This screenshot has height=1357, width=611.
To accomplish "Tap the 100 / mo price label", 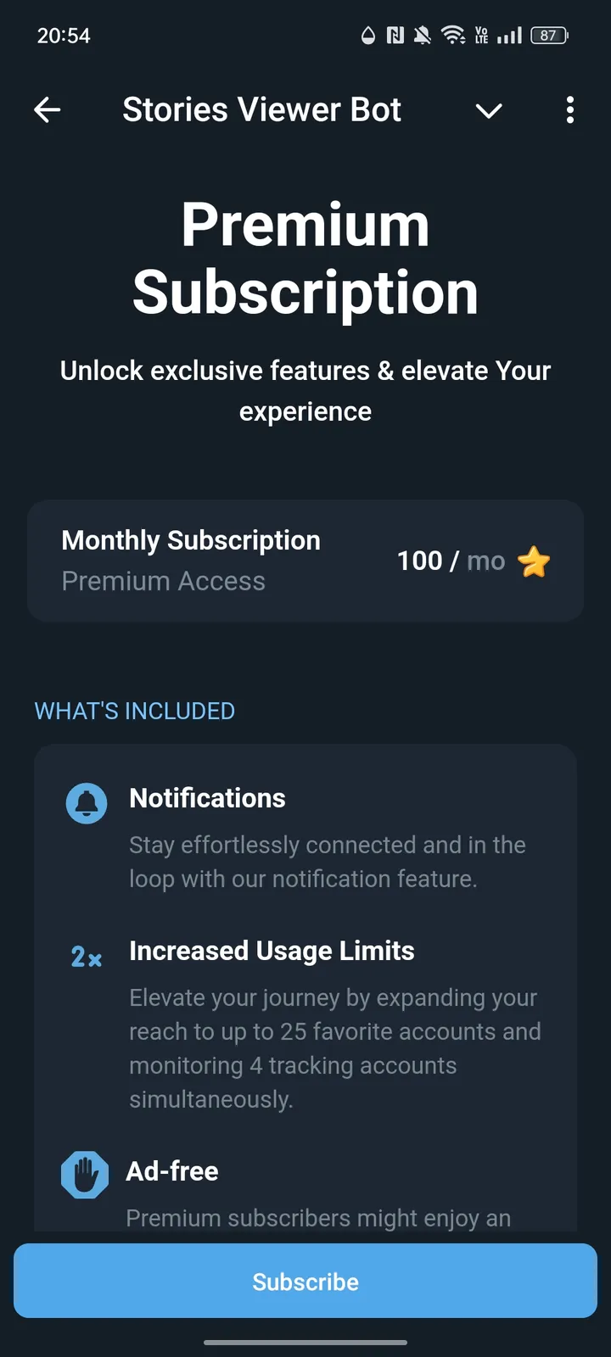I will point(451,561).
